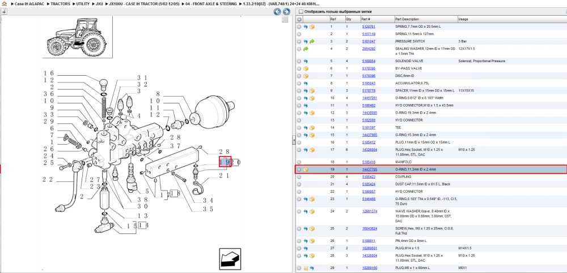Open part number 2854292 link
The height and width of the screenshot is (273, 567).
click(x=369, y=49)
